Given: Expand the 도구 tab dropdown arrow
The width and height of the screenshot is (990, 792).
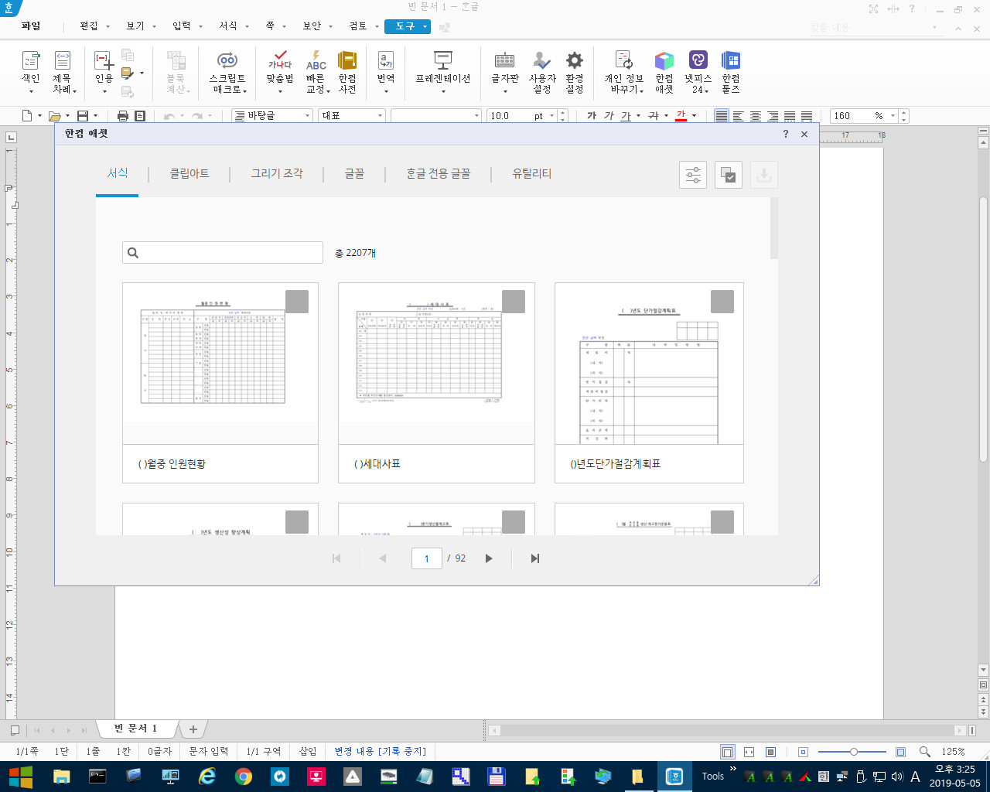Looking at the screenshot, I should [x=425, y=26].
